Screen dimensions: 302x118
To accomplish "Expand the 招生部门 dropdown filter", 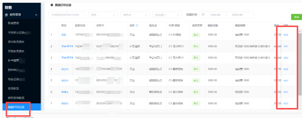I will (x=166, y=15).
